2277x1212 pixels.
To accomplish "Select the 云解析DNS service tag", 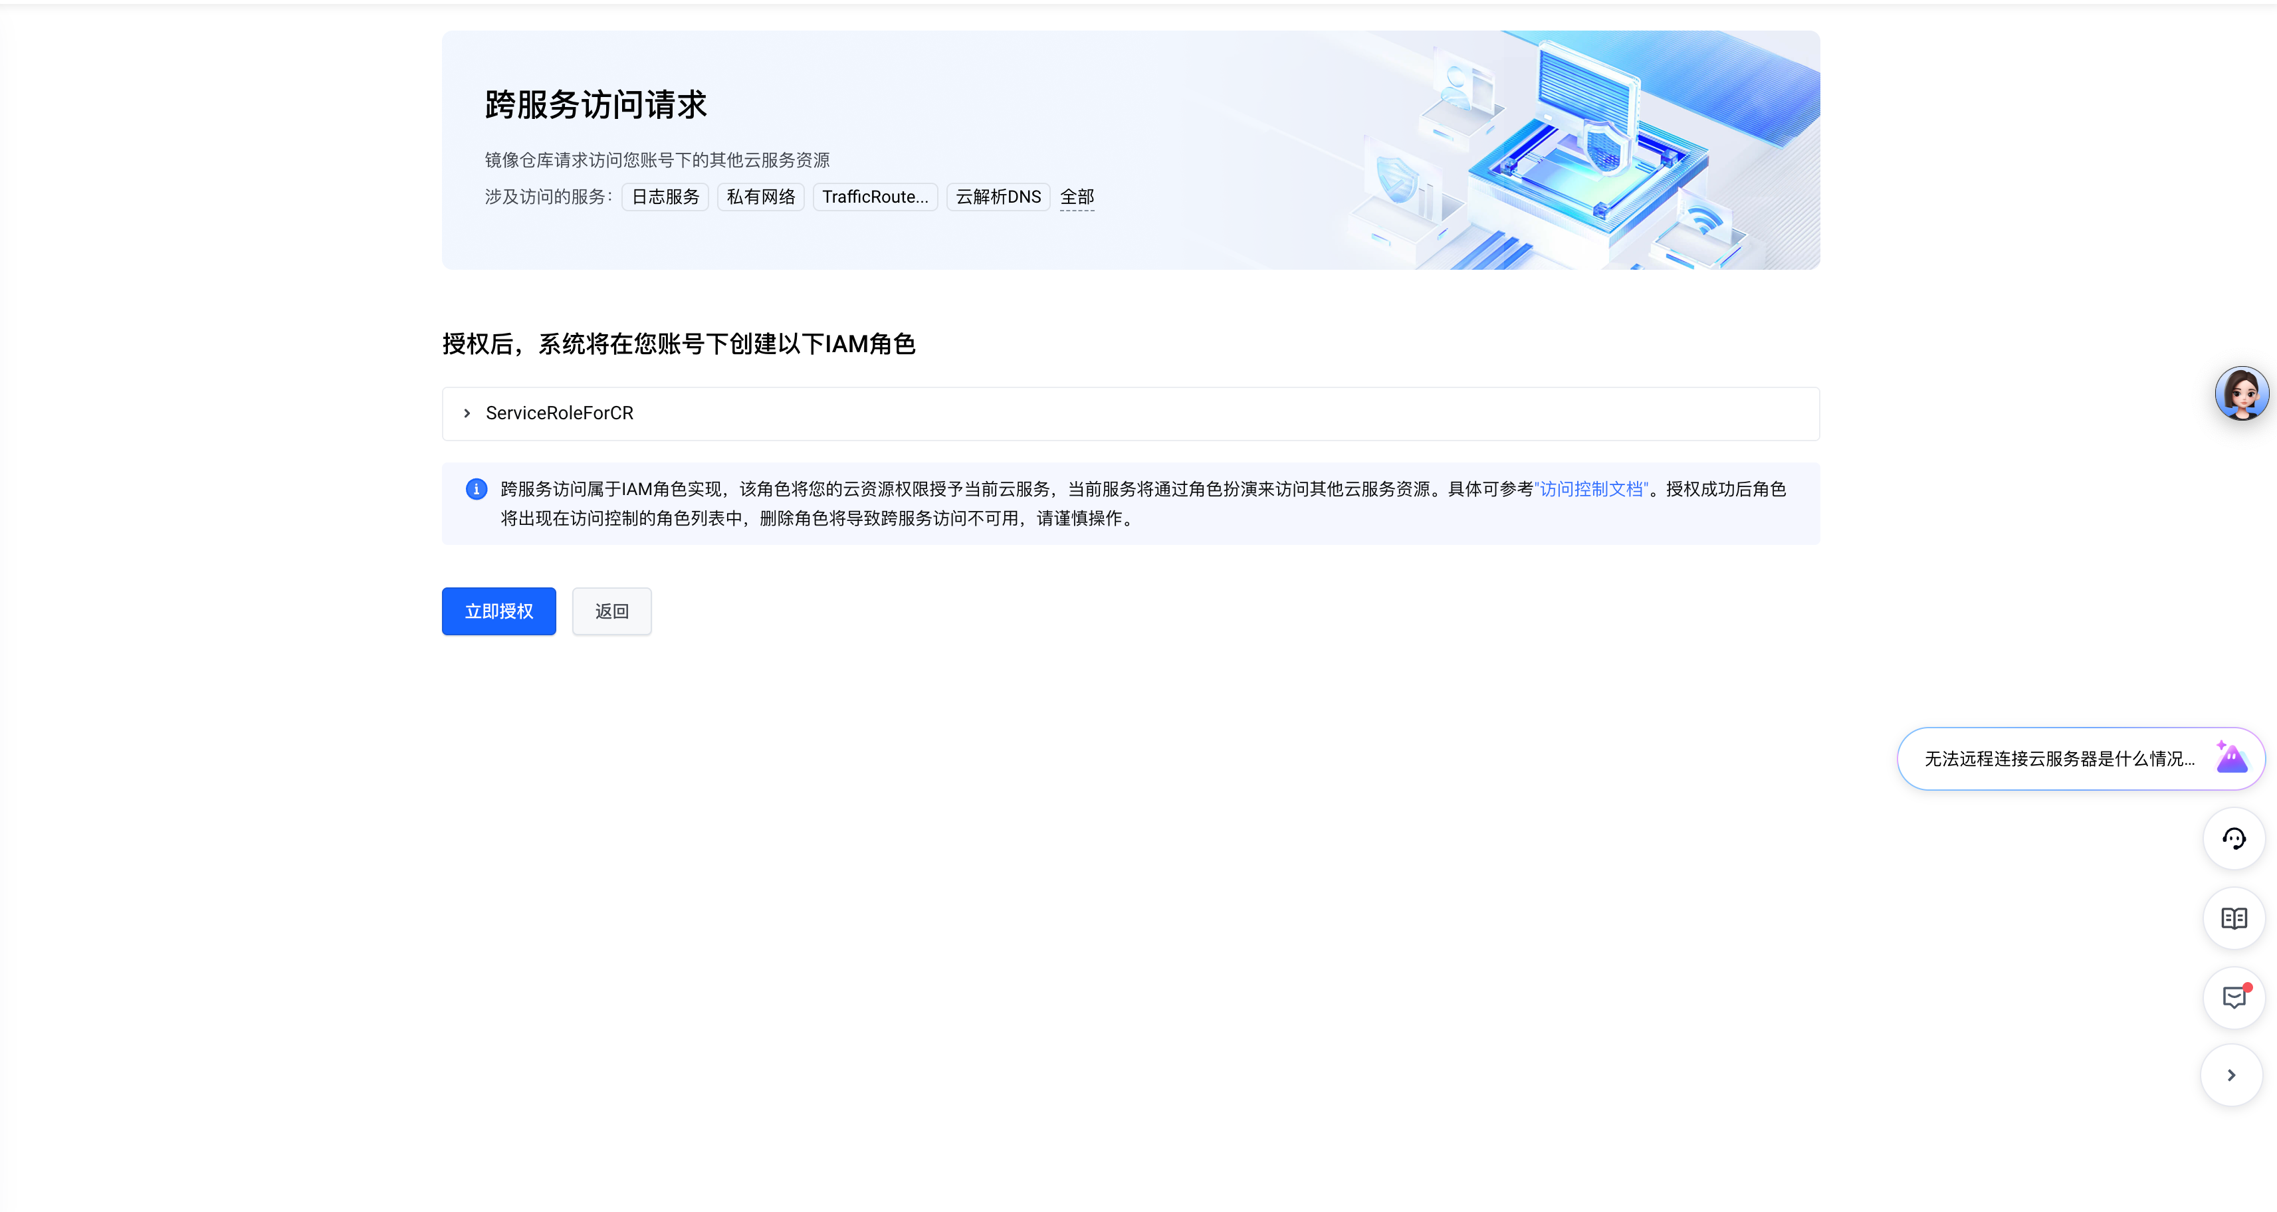I will (x=997, y=197).
